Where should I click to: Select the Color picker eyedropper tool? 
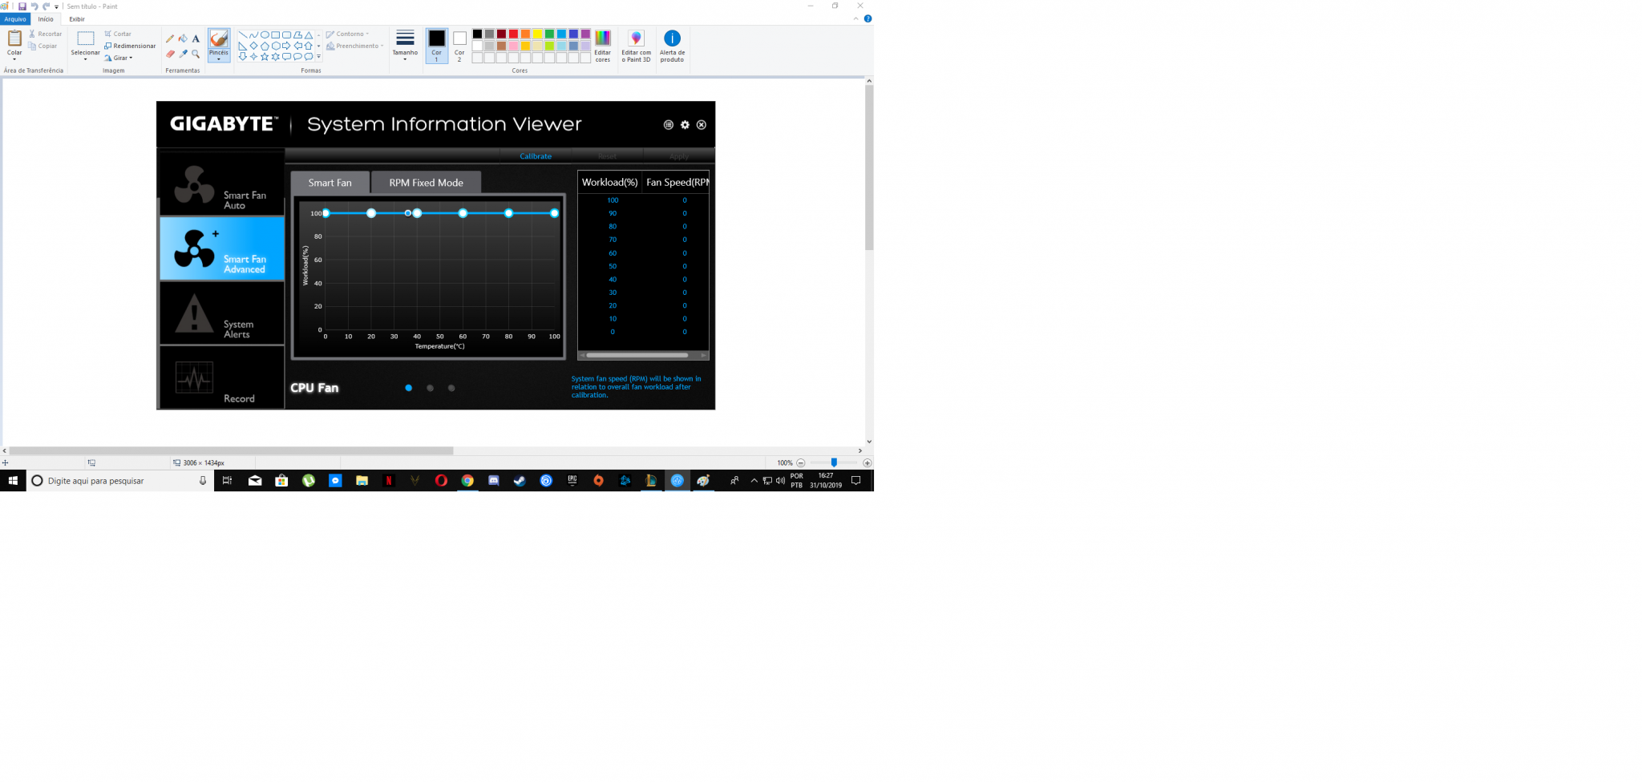[183, 54]
